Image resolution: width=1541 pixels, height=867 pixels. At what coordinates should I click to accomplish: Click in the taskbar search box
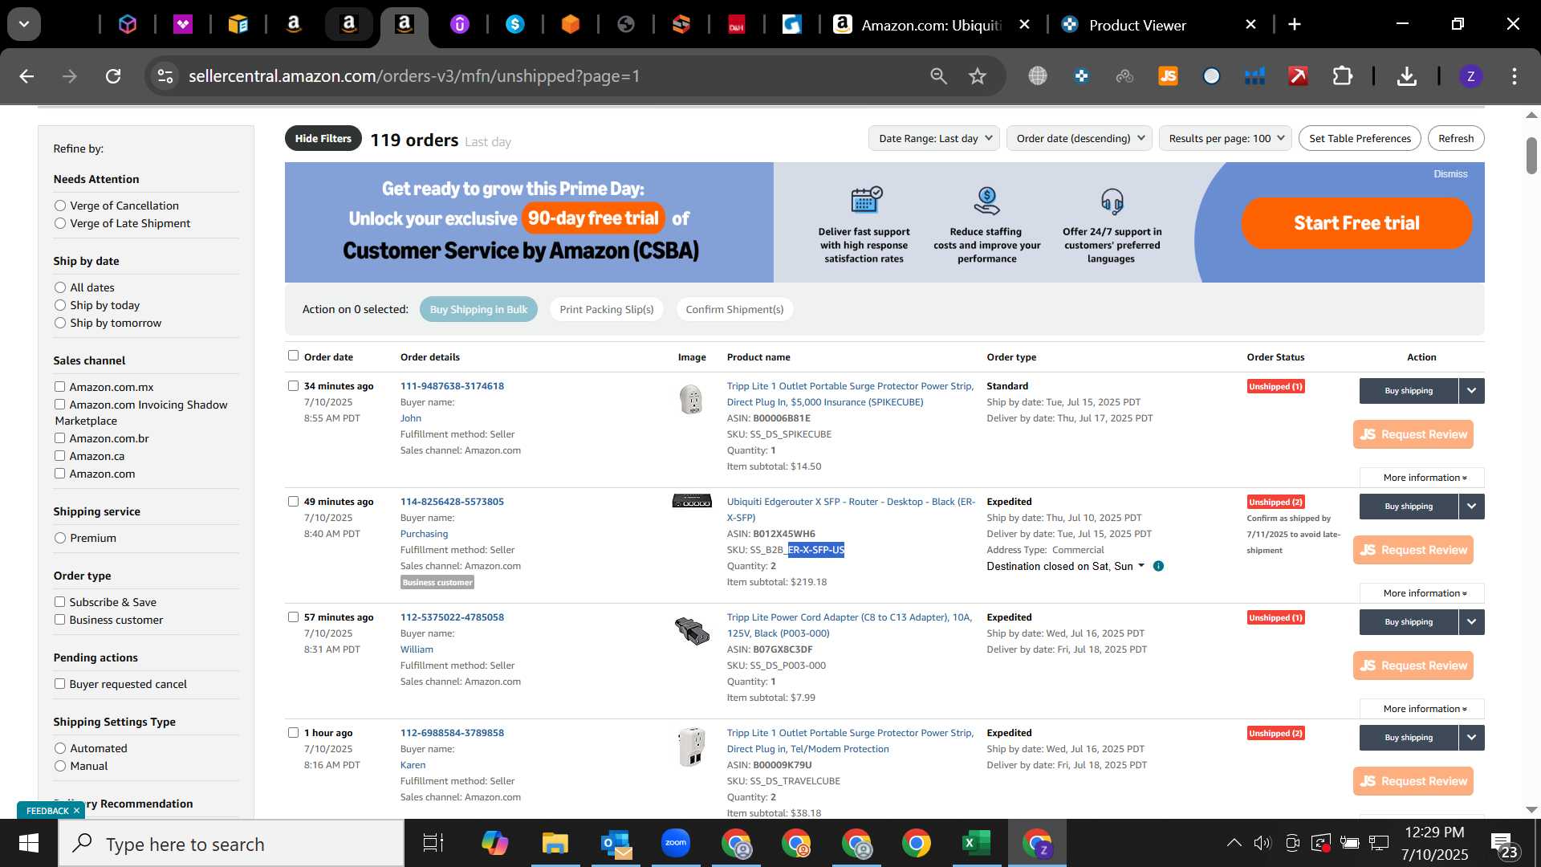pyautogui.click(x=231, y=844)
